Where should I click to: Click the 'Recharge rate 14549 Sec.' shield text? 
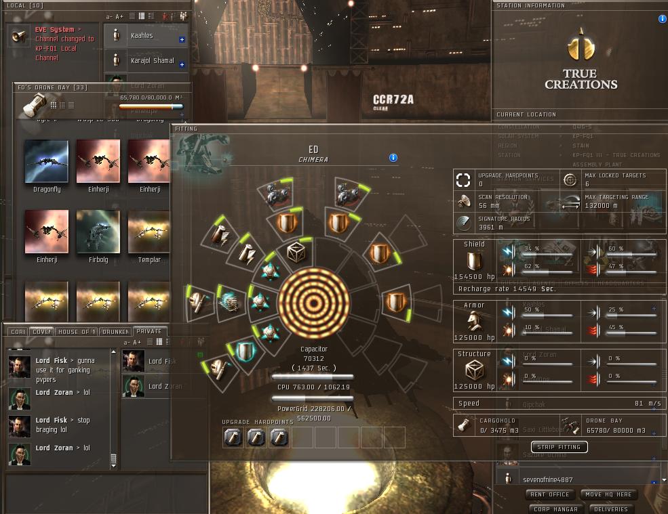tap(507, 289)
